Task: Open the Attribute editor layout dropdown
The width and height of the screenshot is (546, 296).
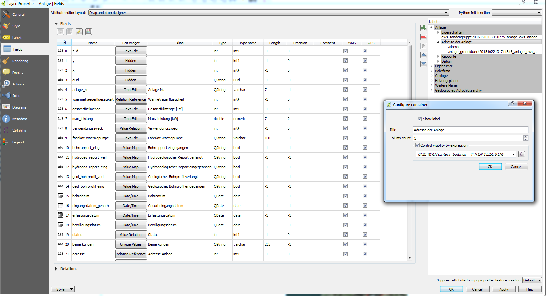Action: [x=268, y=13]
